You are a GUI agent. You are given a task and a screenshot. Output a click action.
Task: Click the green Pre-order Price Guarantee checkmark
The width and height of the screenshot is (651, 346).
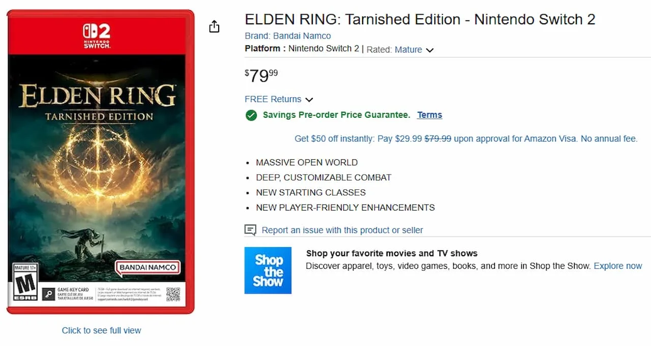(251, 115)
